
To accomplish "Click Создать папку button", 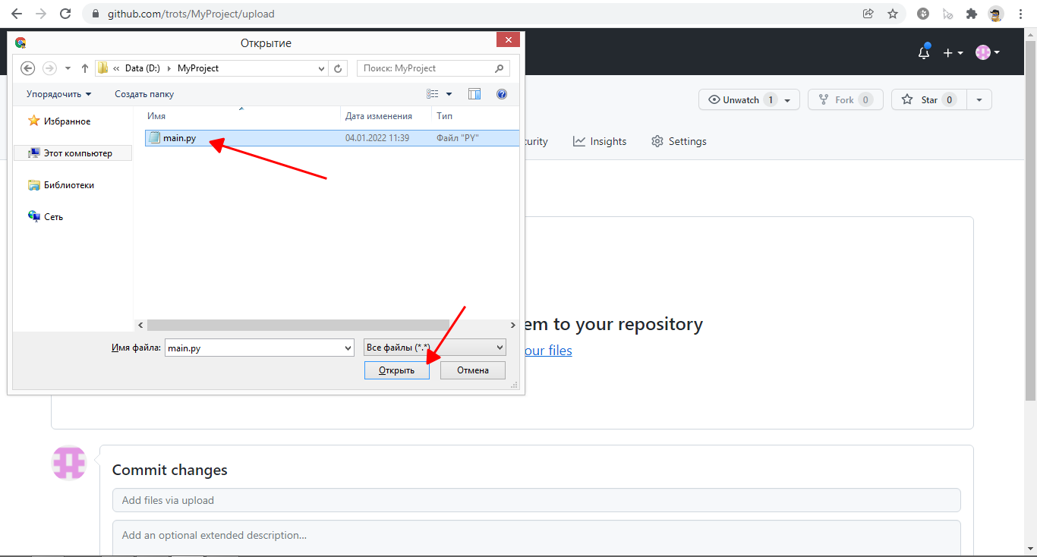I will [x=144, y=94].
